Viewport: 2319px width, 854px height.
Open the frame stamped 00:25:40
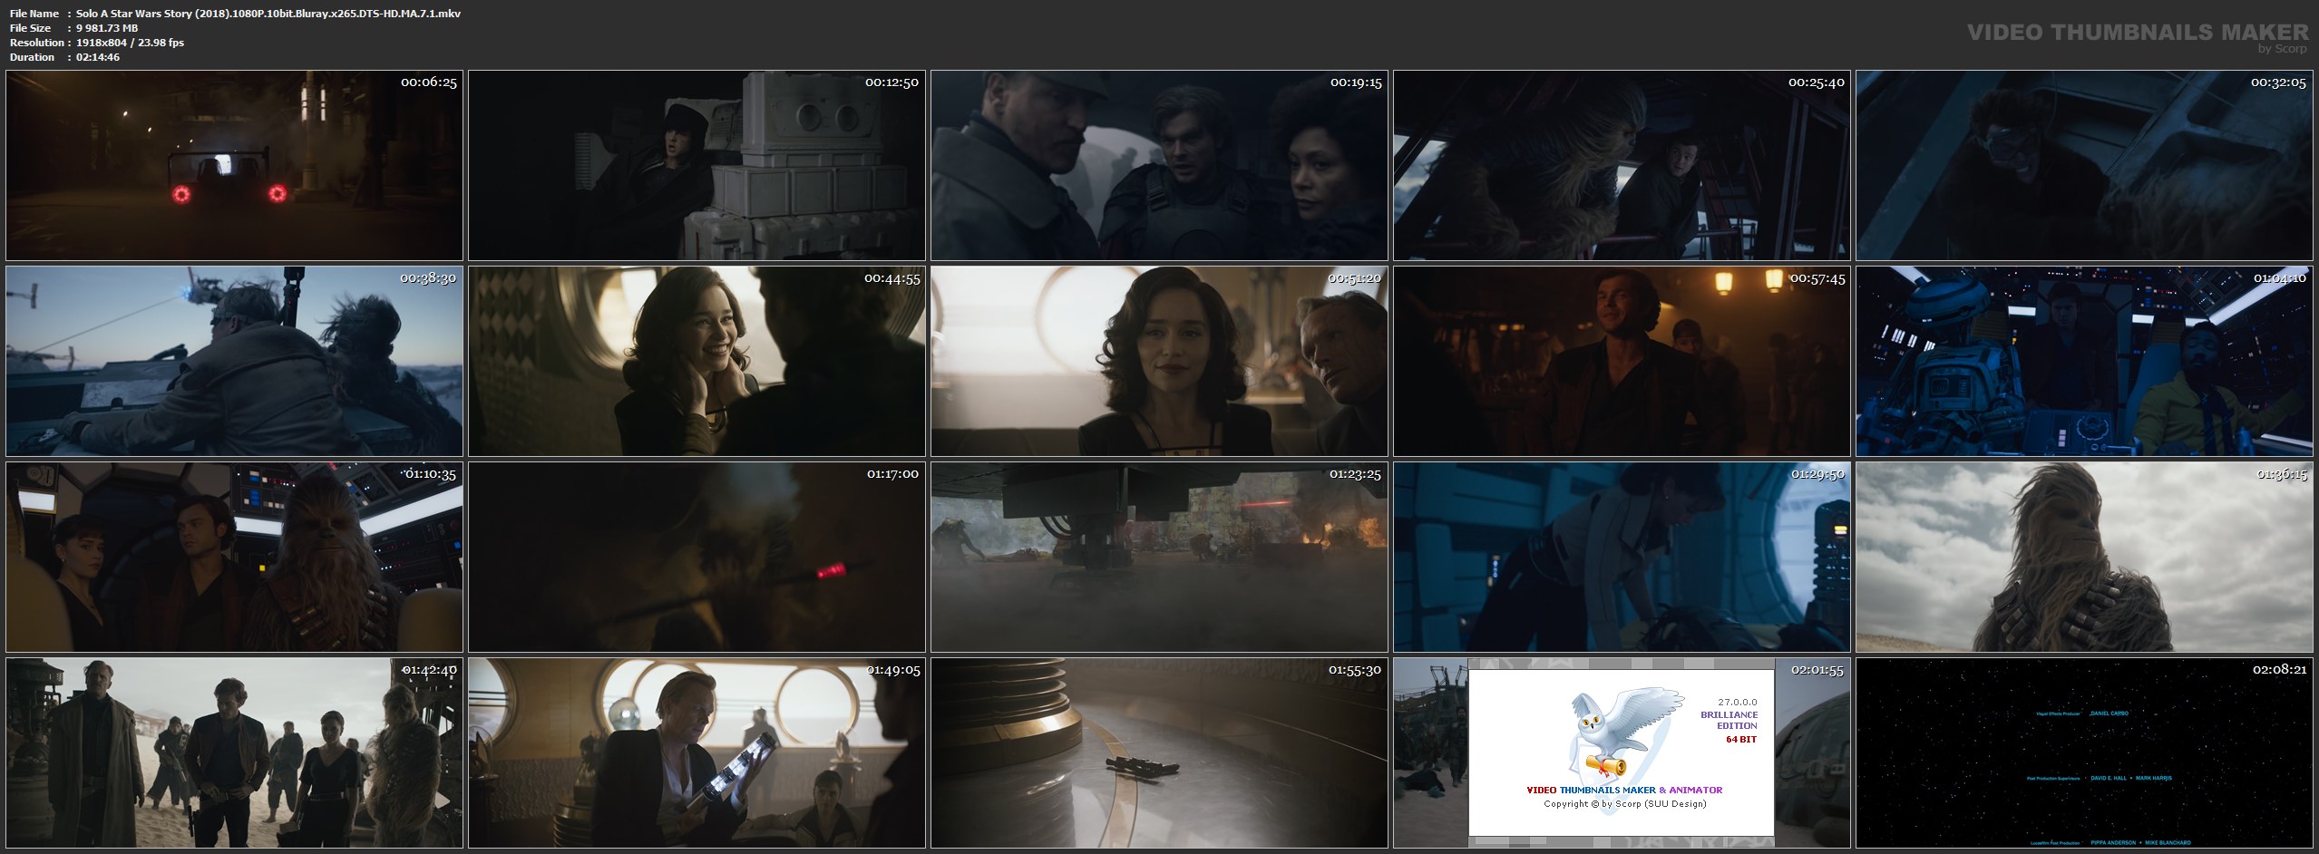pyautogui.click(x=1622, y=166)
